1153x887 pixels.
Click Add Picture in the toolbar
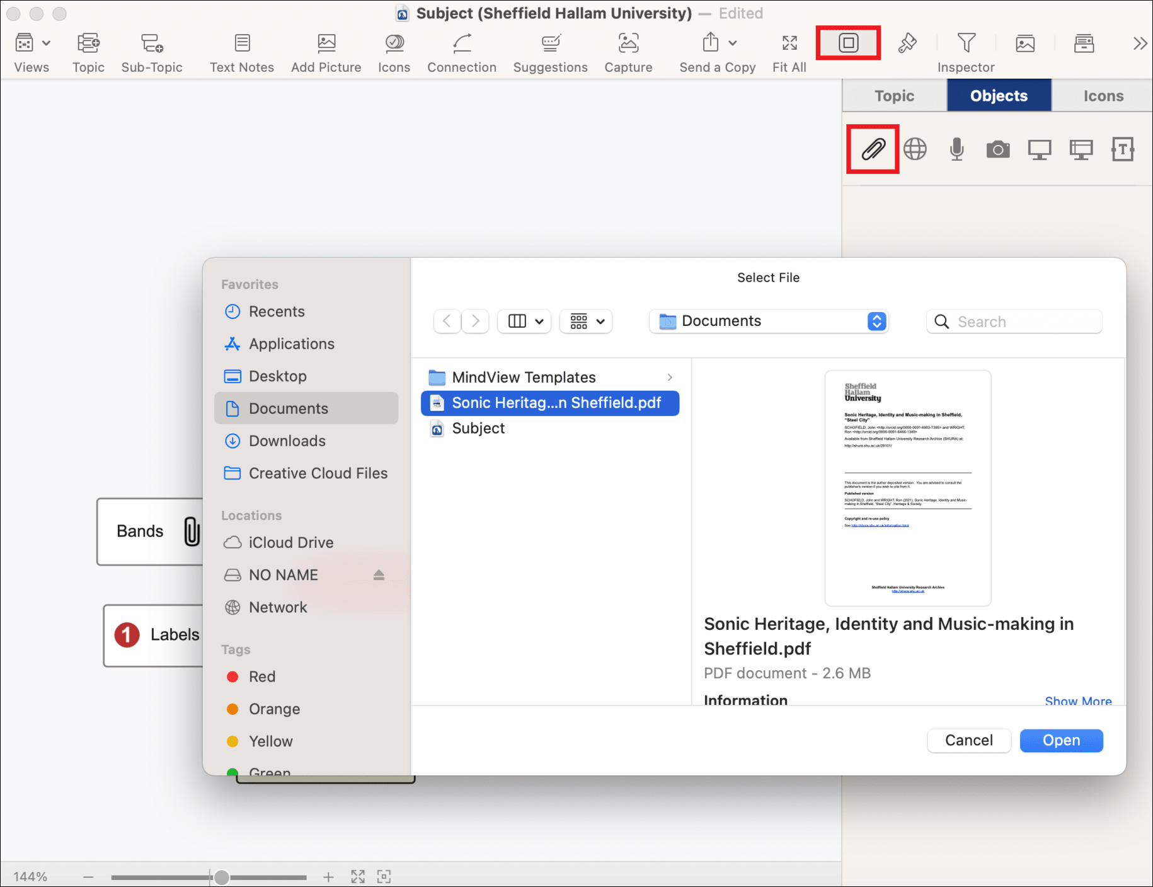pos(326,52)
